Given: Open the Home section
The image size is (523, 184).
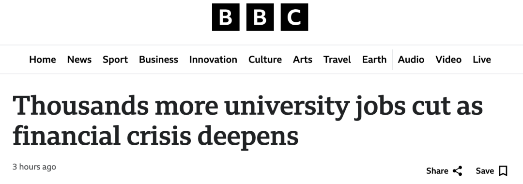Looking at the screenshot, I should tap(42, 60).
